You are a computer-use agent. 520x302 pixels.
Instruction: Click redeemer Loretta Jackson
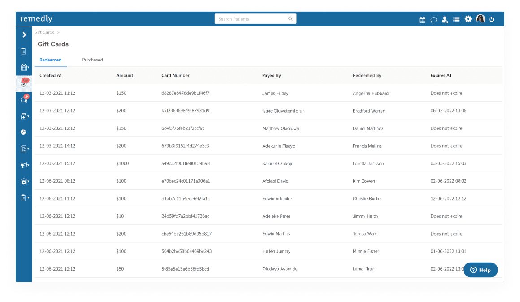coord(368,164)
